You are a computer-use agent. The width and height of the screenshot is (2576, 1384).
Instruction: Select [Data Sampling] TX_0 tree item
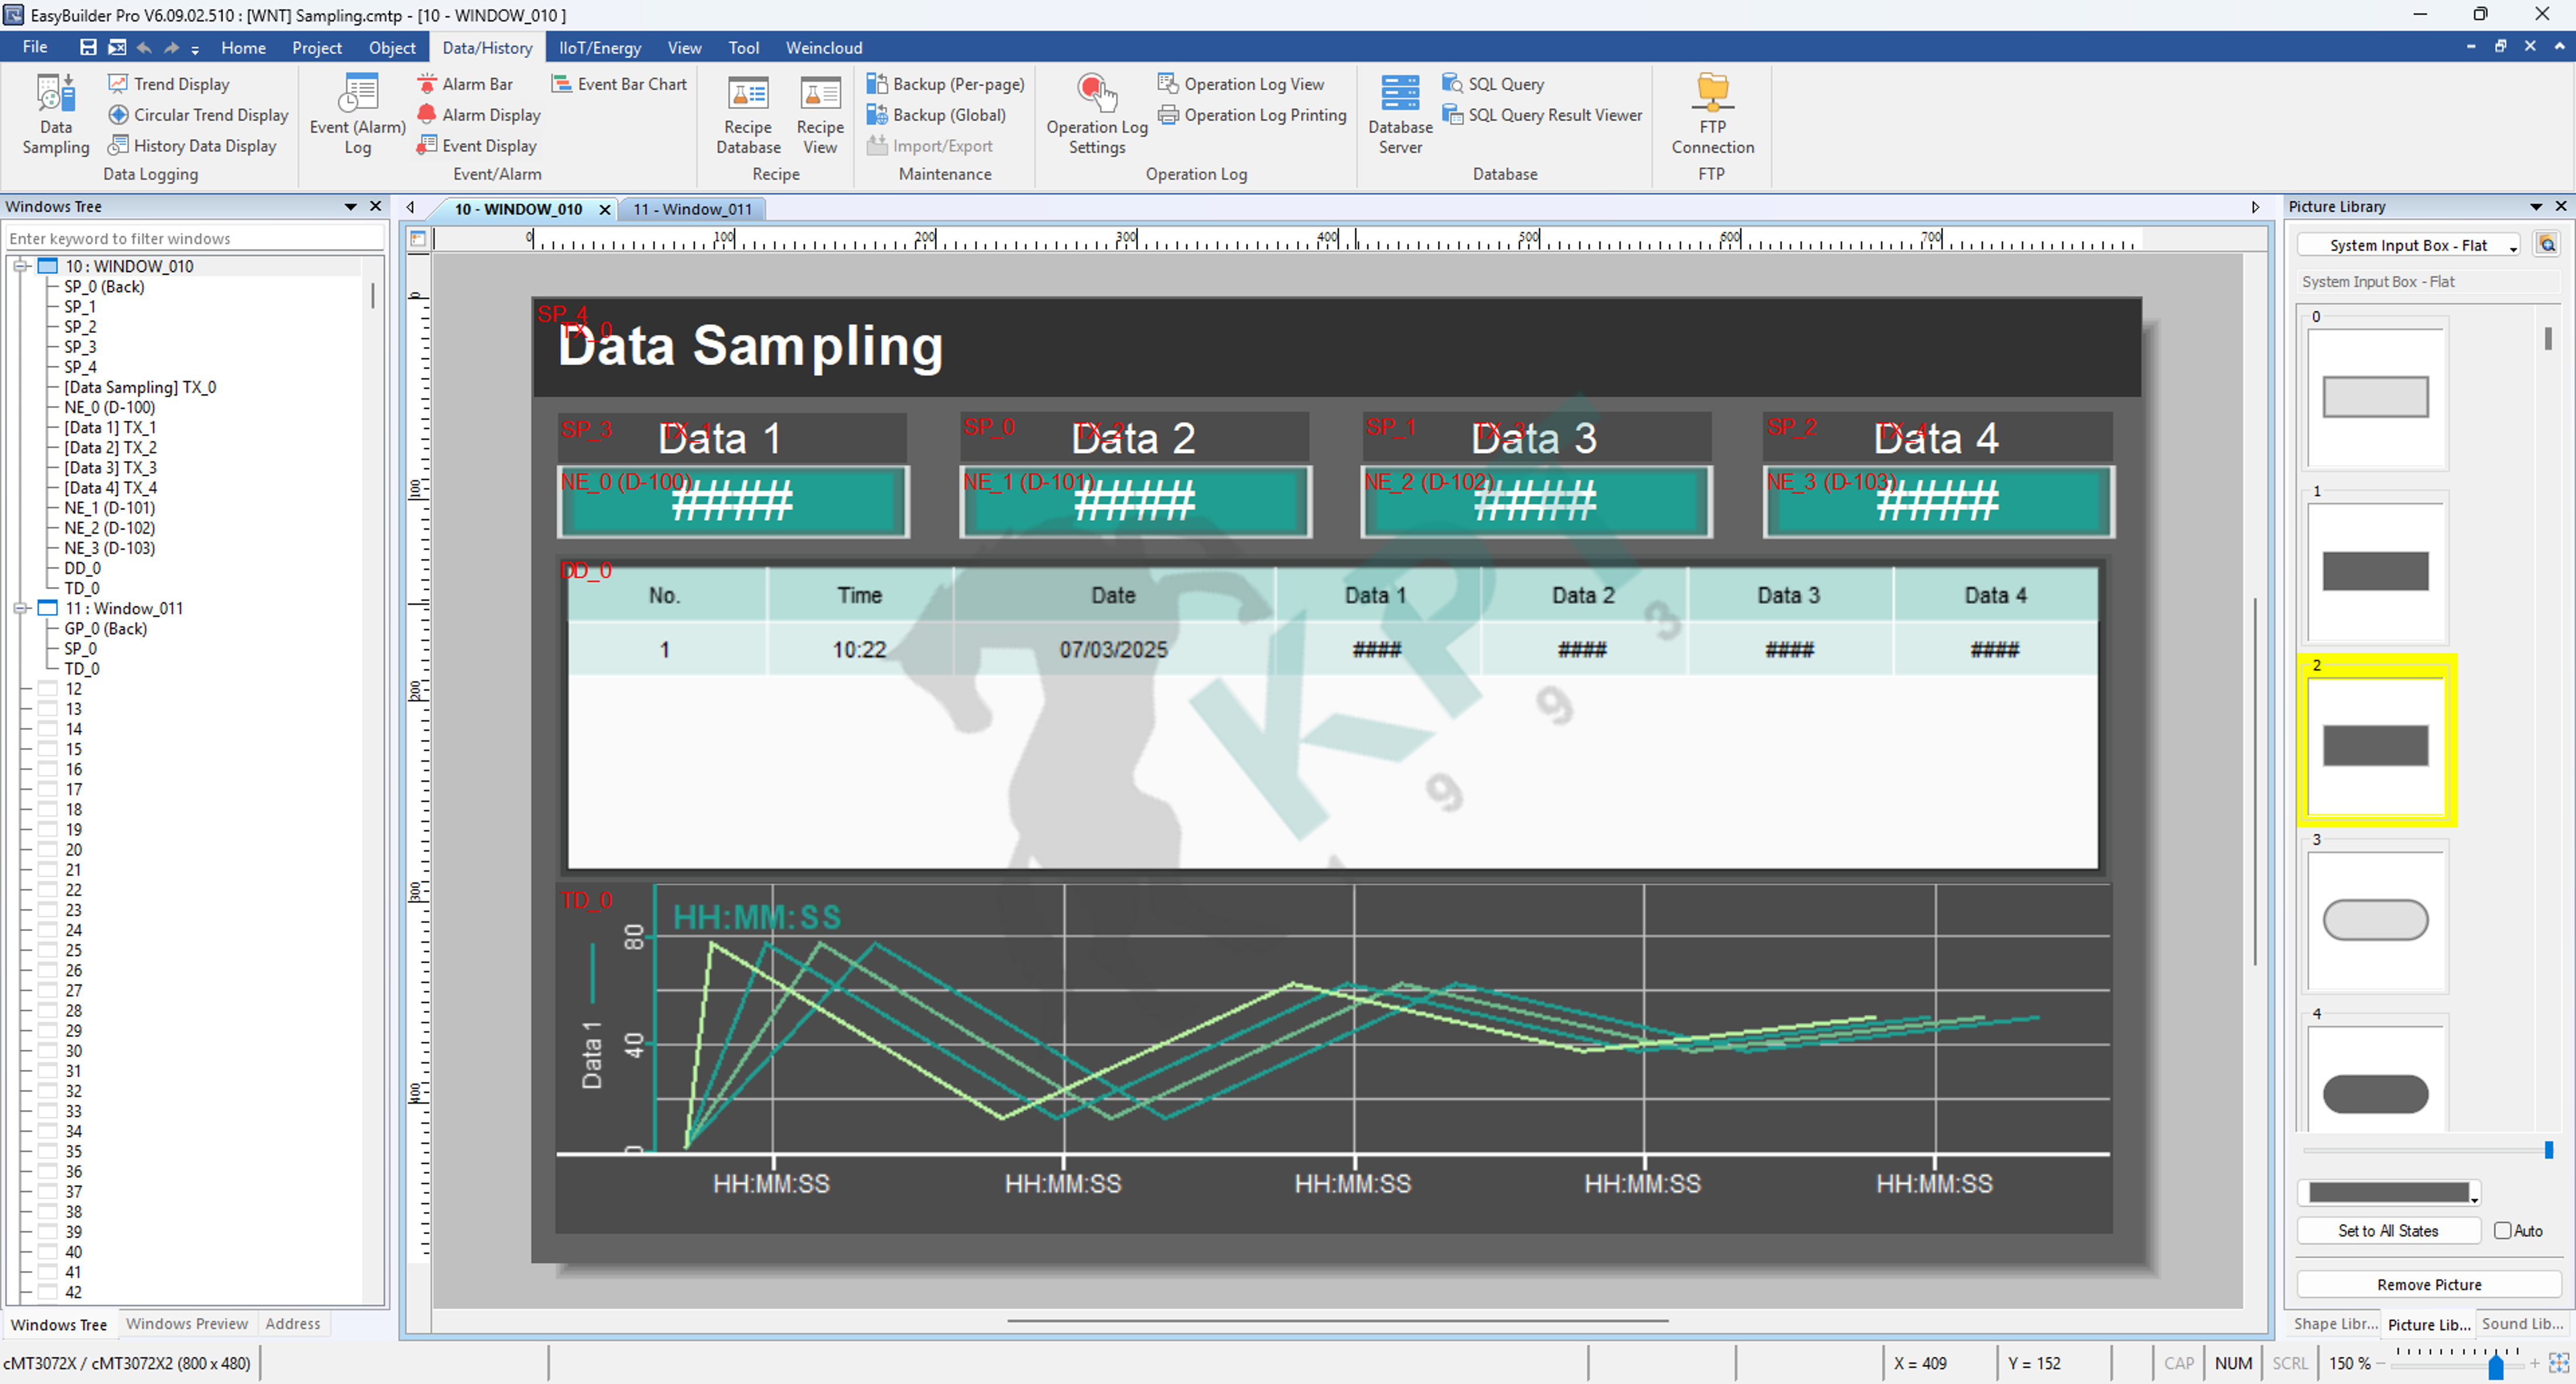[140, 388]
